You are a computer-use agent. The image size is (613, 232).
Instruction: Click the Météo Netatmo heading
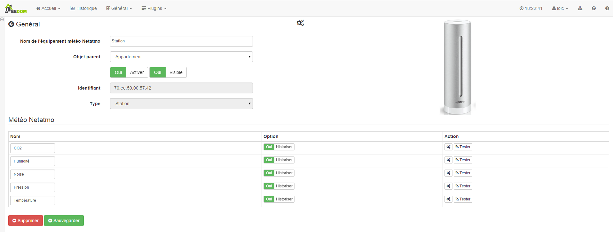31,120
